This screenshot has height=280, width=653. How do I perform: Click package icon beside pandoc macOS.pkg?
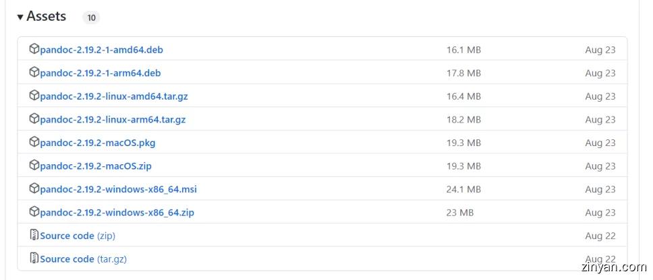click(34, 142)
